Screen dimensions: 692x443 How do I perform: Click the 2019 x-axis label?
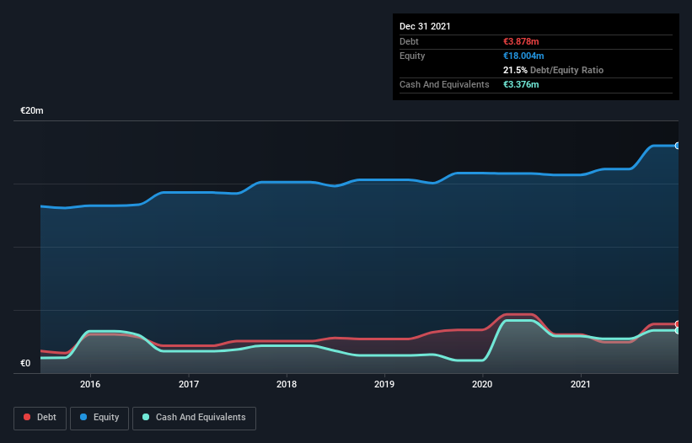[x=384, y=384]
